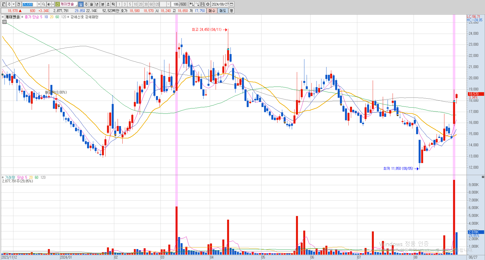Save chart with floppy disk icon

coord(202,4)
